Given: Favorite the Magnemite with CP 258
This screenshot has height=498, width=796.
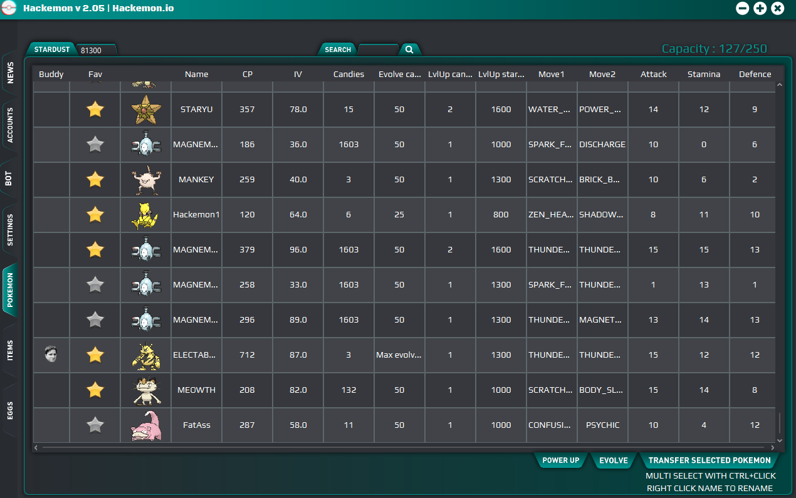Looking at the screenshot, I should click(95, 285).
